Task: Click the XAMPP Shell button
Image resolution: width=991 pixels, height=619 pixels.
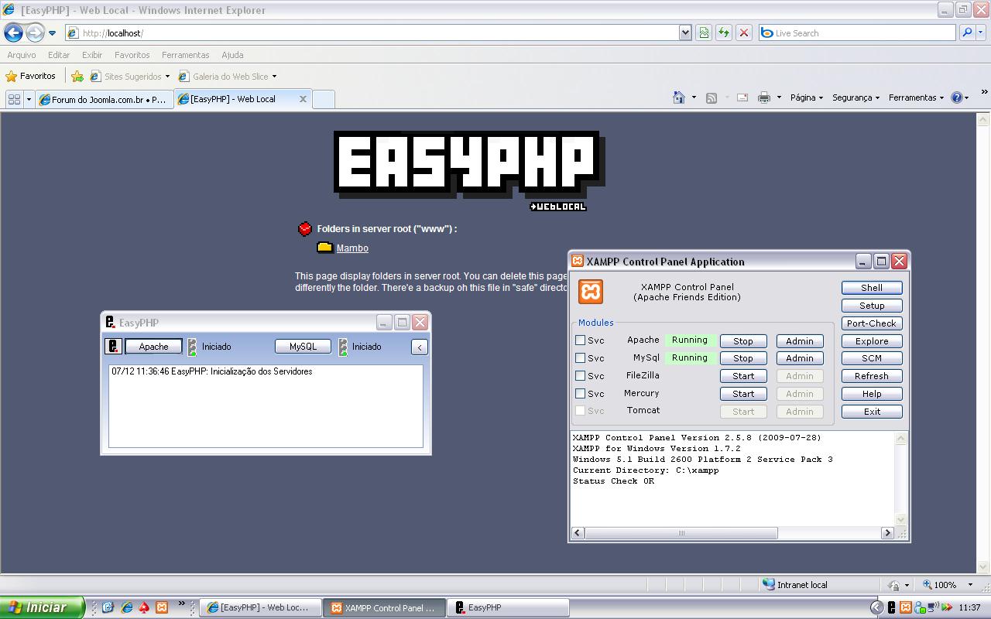Action: tap(872, 288)
